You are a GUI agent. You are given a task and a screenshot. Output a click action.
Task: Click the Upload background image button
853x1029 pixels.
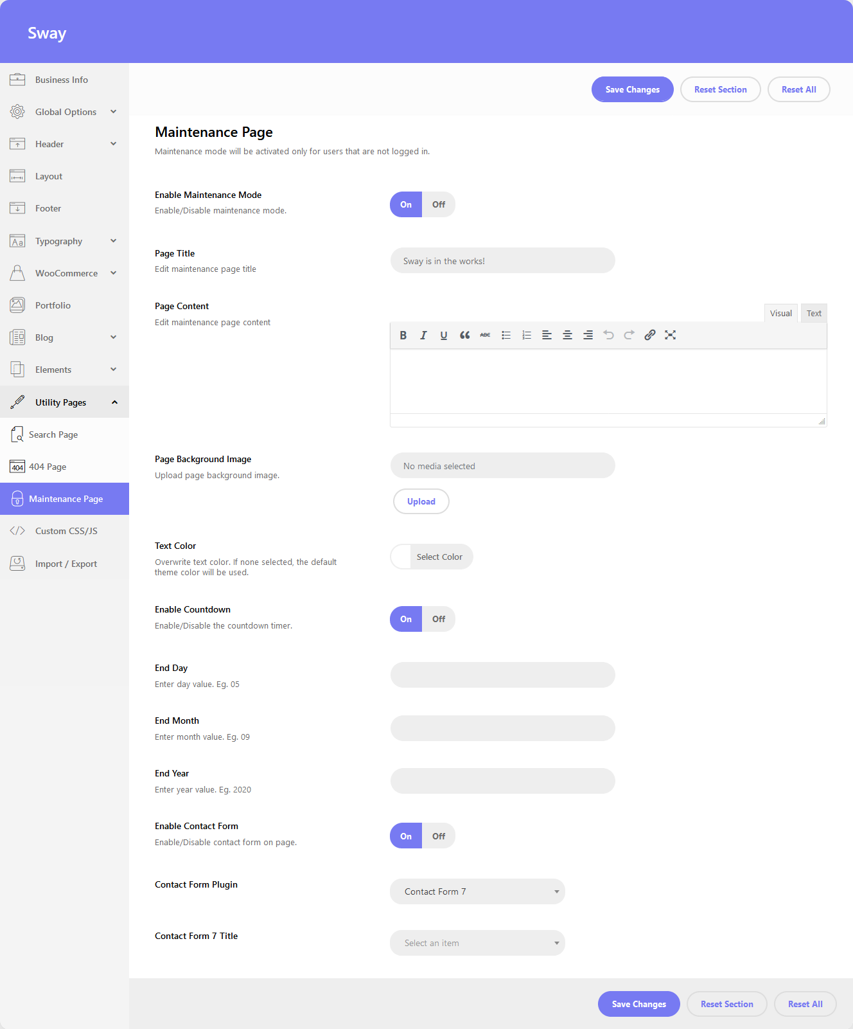pyautogui.click(x=421, y=501)
